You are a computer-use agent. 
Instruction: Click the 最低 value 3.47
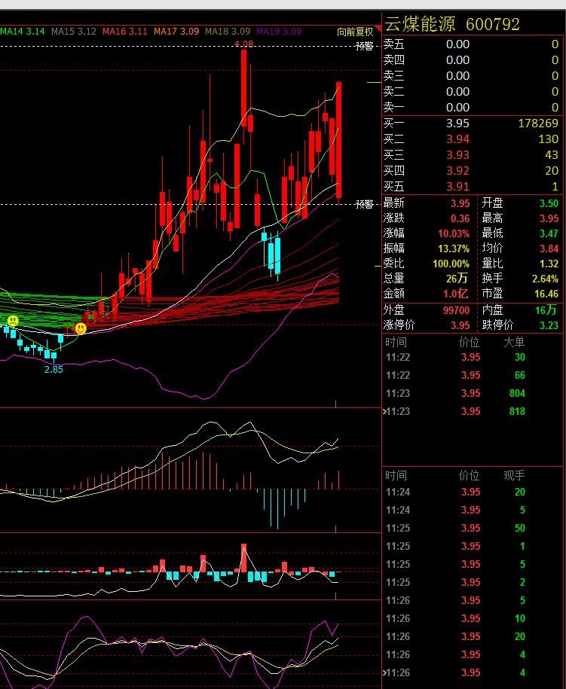pyautogui.click(x=549, y=233)
